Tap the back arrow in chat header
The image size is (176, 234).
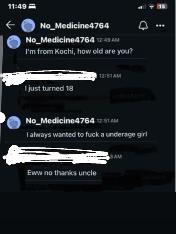point(11,25)
